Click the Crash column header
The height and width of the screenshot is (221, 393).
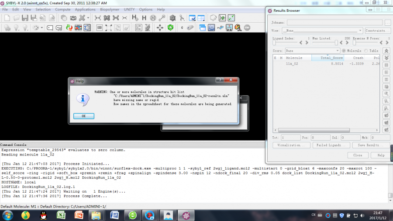tap(355, 58)
